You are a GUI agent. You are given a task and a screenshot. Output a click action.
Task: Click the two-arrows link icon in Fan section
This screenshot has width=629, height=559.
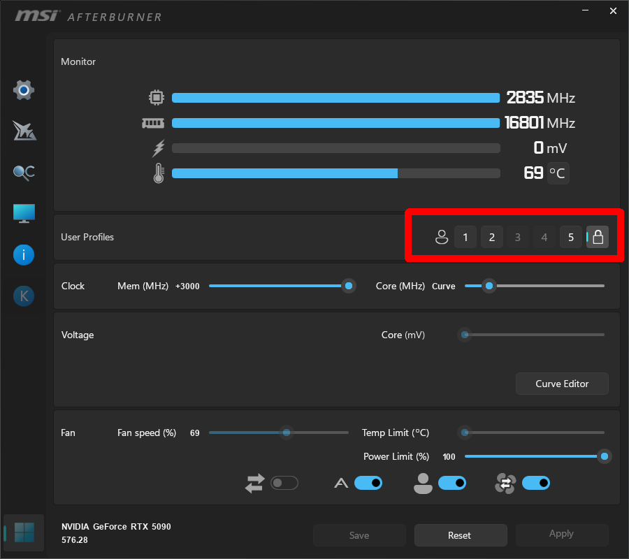pos(254,484)
